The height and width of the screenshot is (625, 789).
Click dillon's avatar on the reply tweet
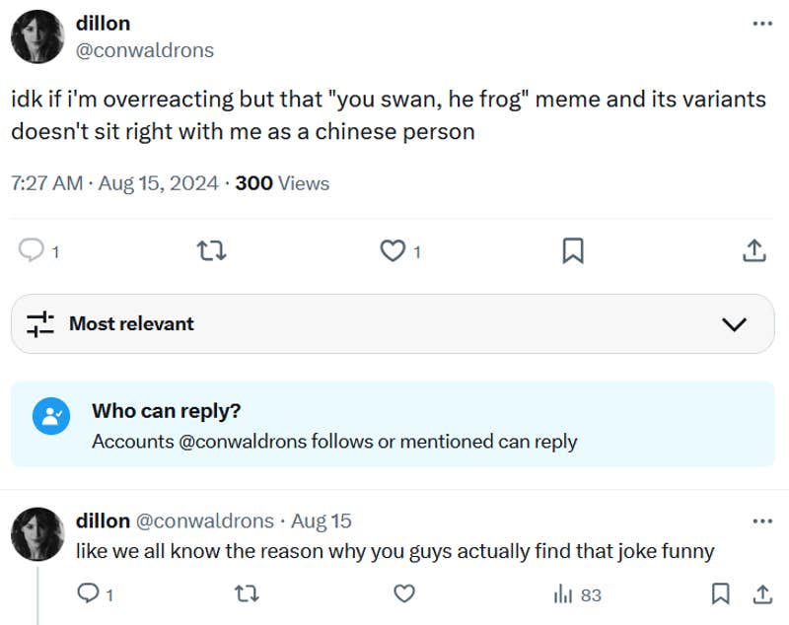click(x=37, y=533)
